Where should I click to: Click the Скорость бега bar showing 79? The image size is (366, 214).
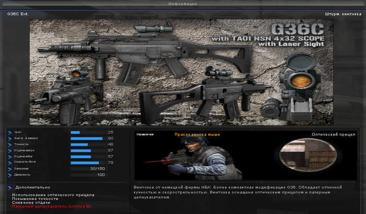pyautogui.click(x=89, y=162)
